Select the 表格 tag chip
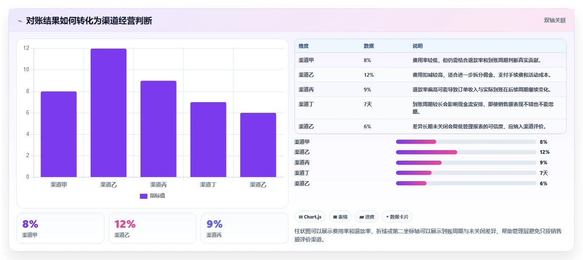583x260 pixels. (x=340, y=217)
